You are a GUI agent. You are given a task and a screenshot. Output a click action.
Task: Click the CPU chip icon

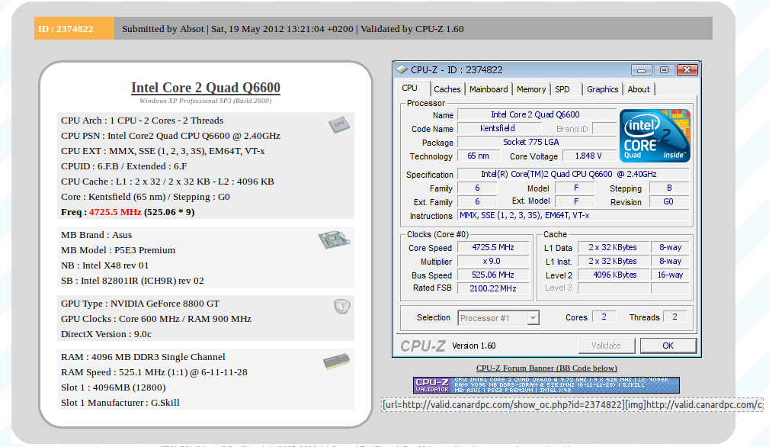tap(339, 124)
